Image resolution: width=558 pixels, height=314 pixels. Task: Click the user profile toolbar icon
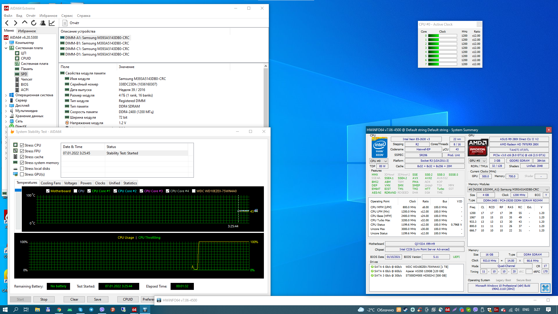[43, 23]
